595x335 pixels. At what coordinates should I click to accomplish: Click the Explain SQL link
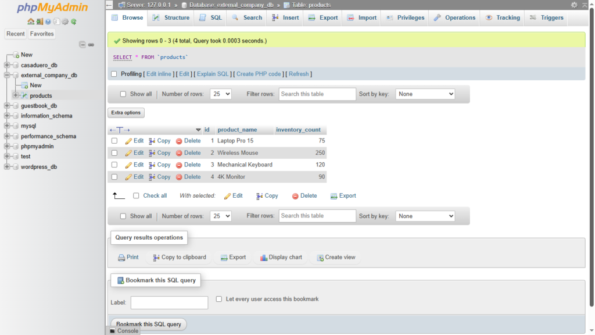click(213, 74)
